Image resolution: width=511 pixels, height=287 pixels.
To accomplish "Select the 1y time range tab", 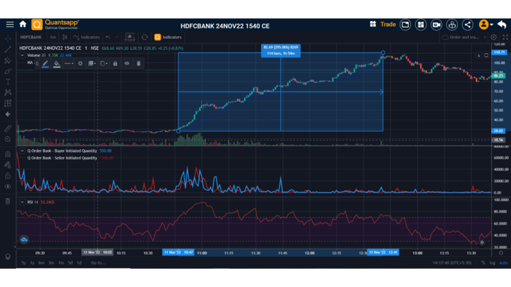I will coord(32,263).
